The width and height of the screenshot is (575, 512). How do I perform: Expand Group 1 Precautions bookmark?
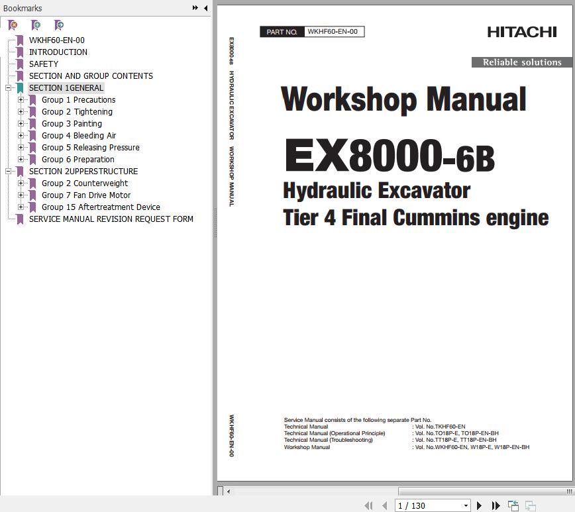point(21,100)
